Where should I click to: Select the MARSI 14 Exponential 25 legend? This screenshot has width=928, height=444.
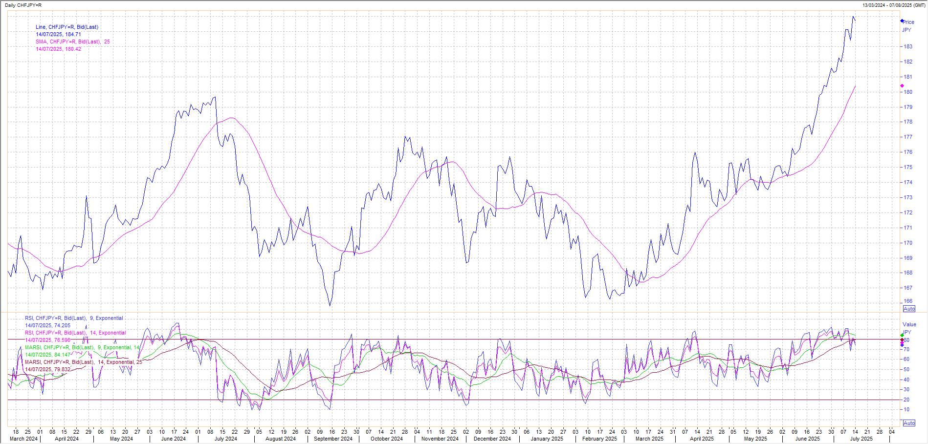coord(83,362)
